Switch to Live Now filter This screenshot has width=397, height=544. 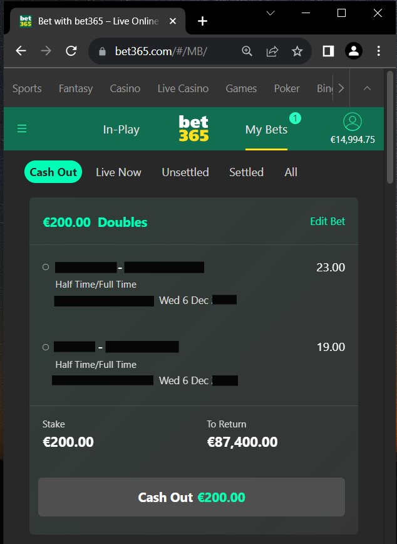[x=118, y=172]
